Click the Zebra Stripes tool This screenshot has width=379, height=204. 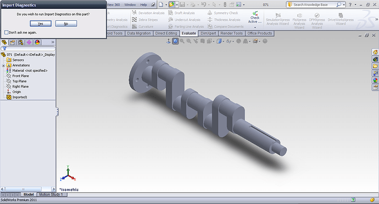pyautogui.click(x=145, y=20)
